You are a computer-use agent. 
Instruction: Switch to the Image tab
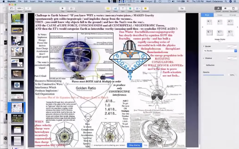219,15
